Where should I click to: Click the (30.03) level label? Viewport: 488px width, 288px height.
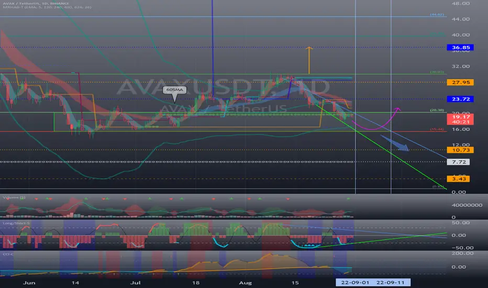437,72
